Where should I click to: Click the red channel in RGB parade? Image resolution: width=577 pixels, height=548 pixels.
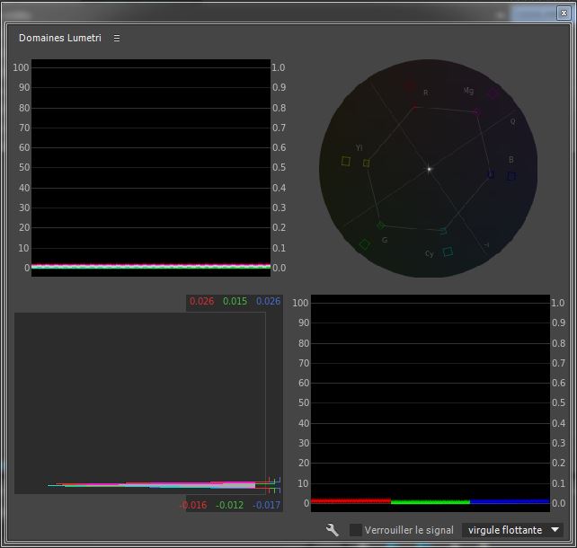[x=351, y=501]
